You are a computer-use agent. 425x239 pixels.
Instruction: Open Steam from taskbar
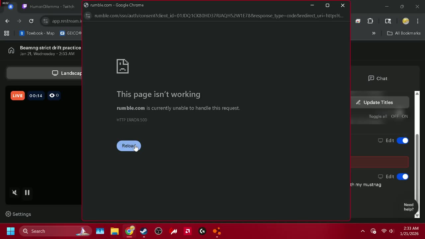[144, 231]
